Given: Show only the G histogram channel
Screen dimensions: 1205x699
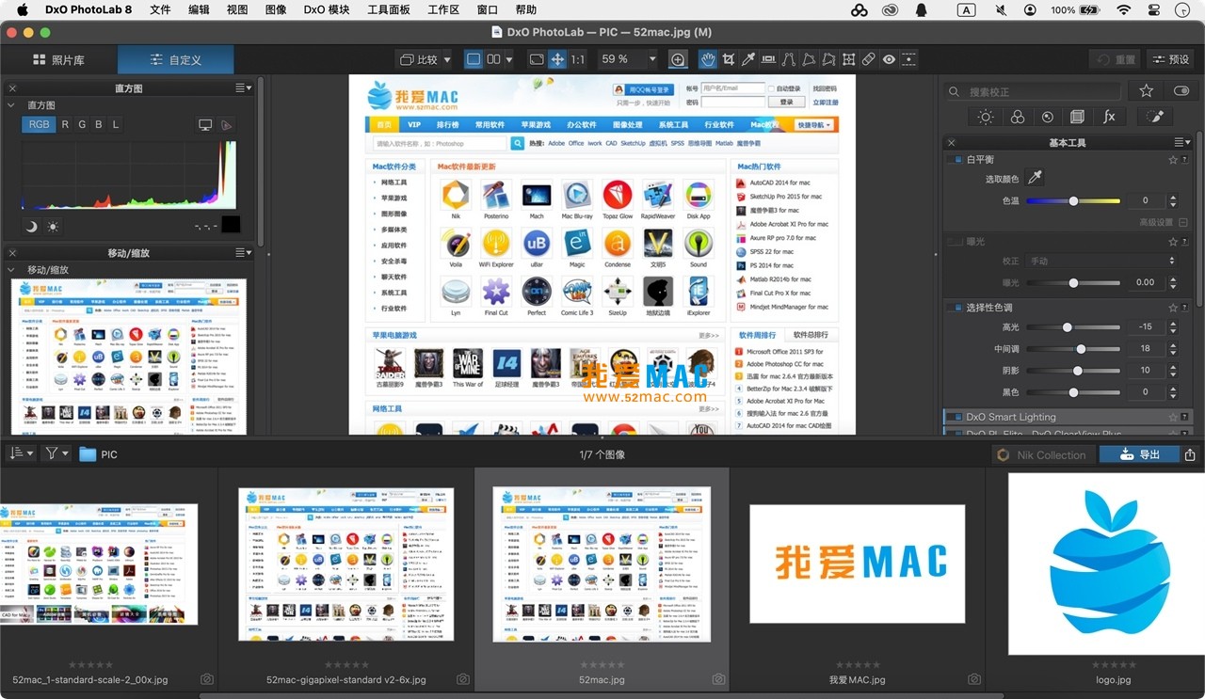Looking at the screenshot, I should point(82,124).
